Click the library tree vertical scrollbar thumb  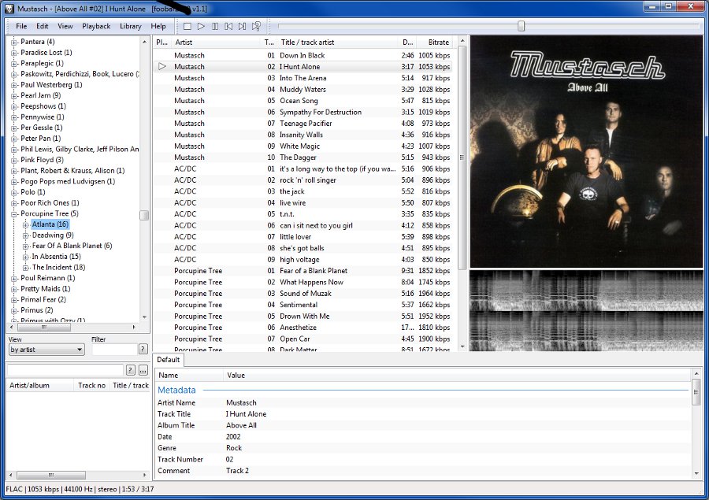point(144,215)
